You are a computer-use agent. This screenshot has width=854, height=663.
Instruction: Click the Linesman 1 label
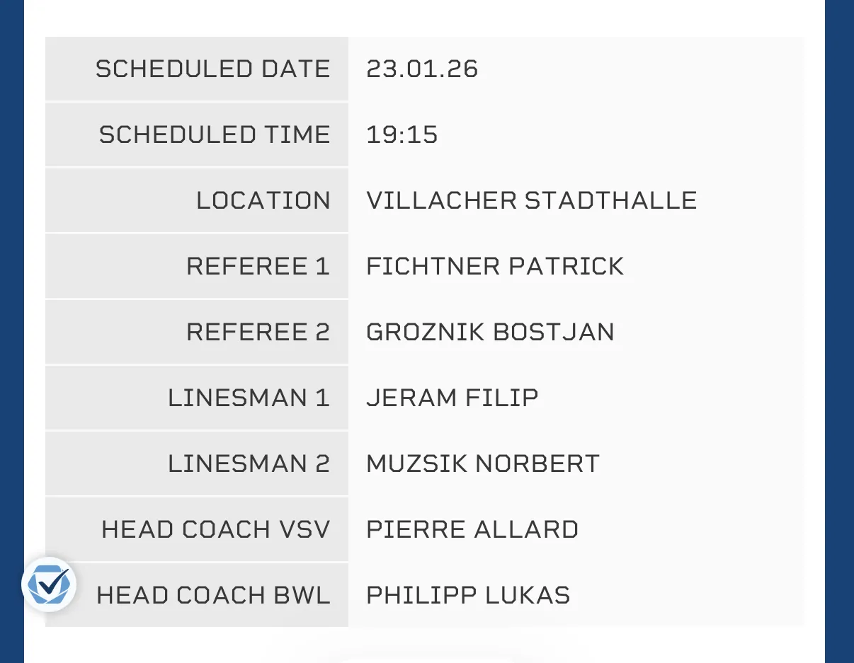(249, 398)
